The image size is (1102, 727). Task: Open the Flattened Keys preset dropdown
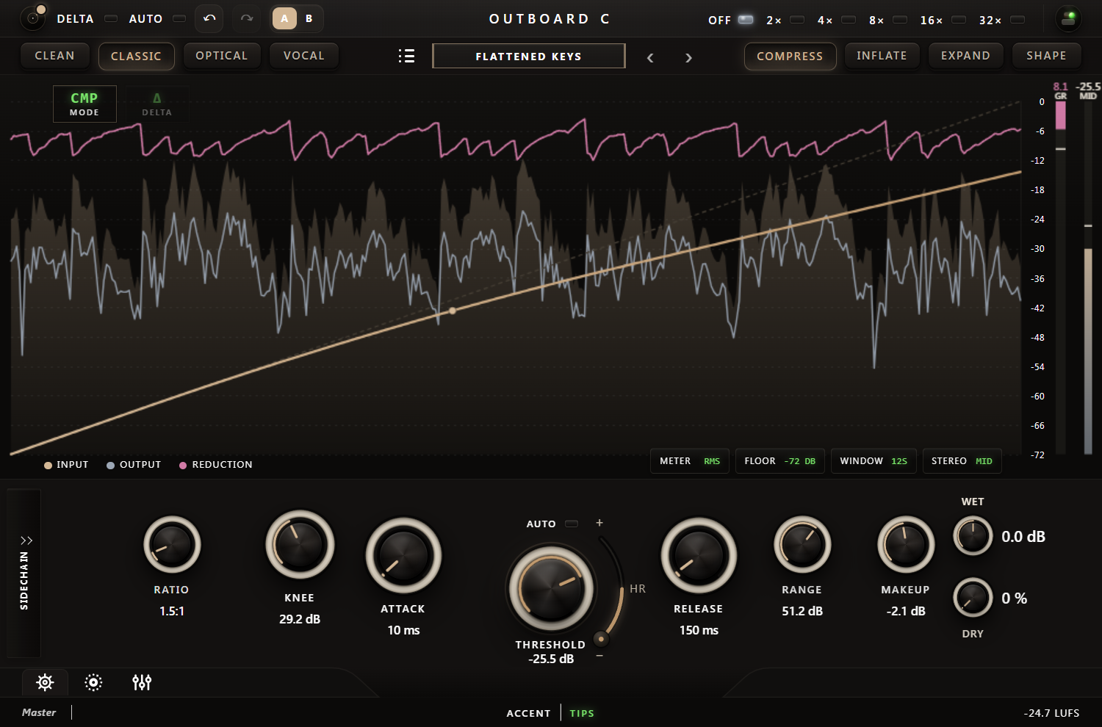[x=529, y=56]
